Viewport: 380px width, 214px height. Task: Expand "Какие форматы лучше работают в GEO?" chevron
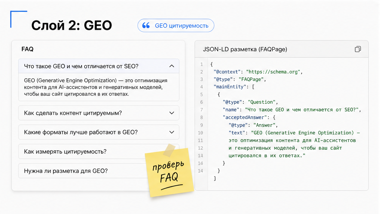(171, 132)
